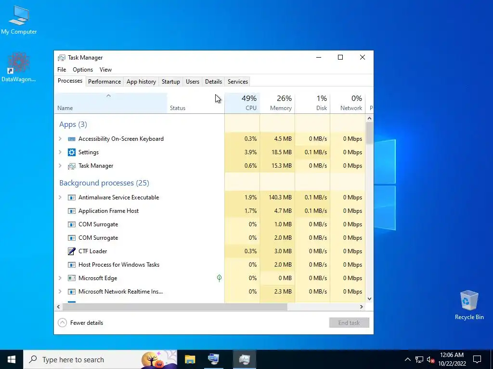Open the View menu
The image size is (493, 369).
click(105, 70)
